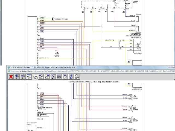This screenshot has height=131, width=175.
Task: Select the fit figure to window icon
Action: pyautogui.click(x=29, y=77)
